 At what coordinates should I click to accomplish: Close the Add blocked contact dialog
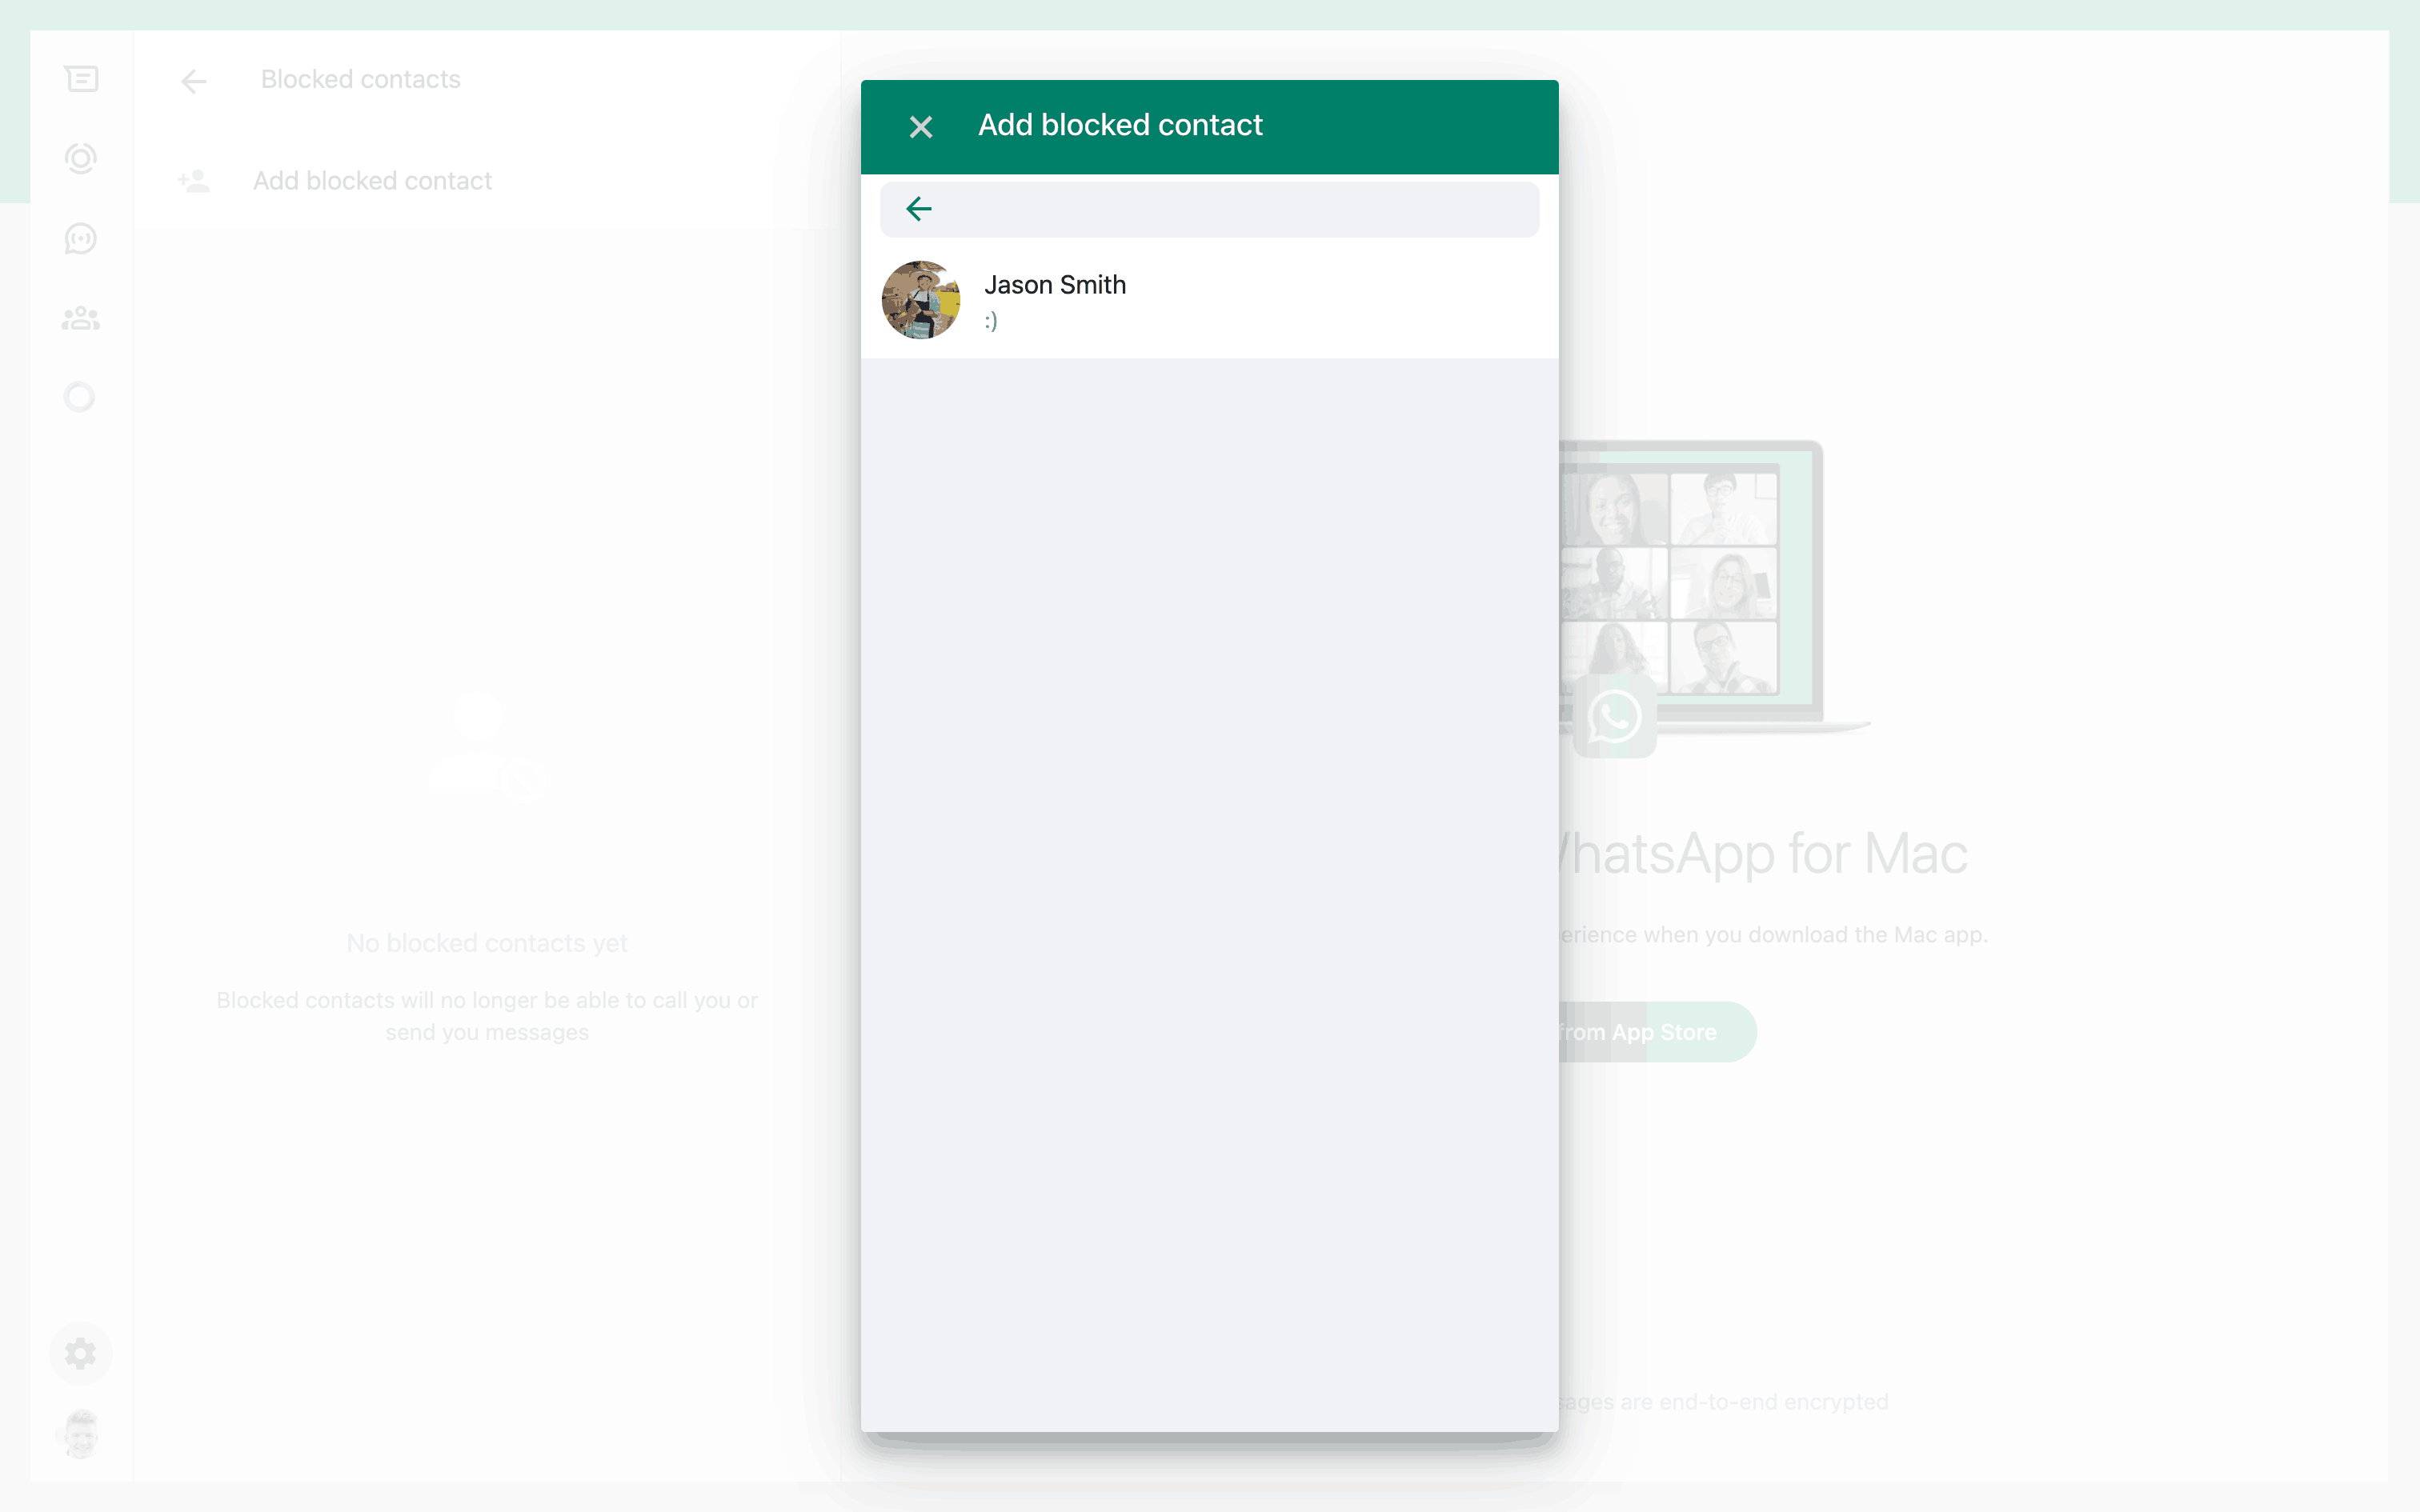[x=920, y=127]
